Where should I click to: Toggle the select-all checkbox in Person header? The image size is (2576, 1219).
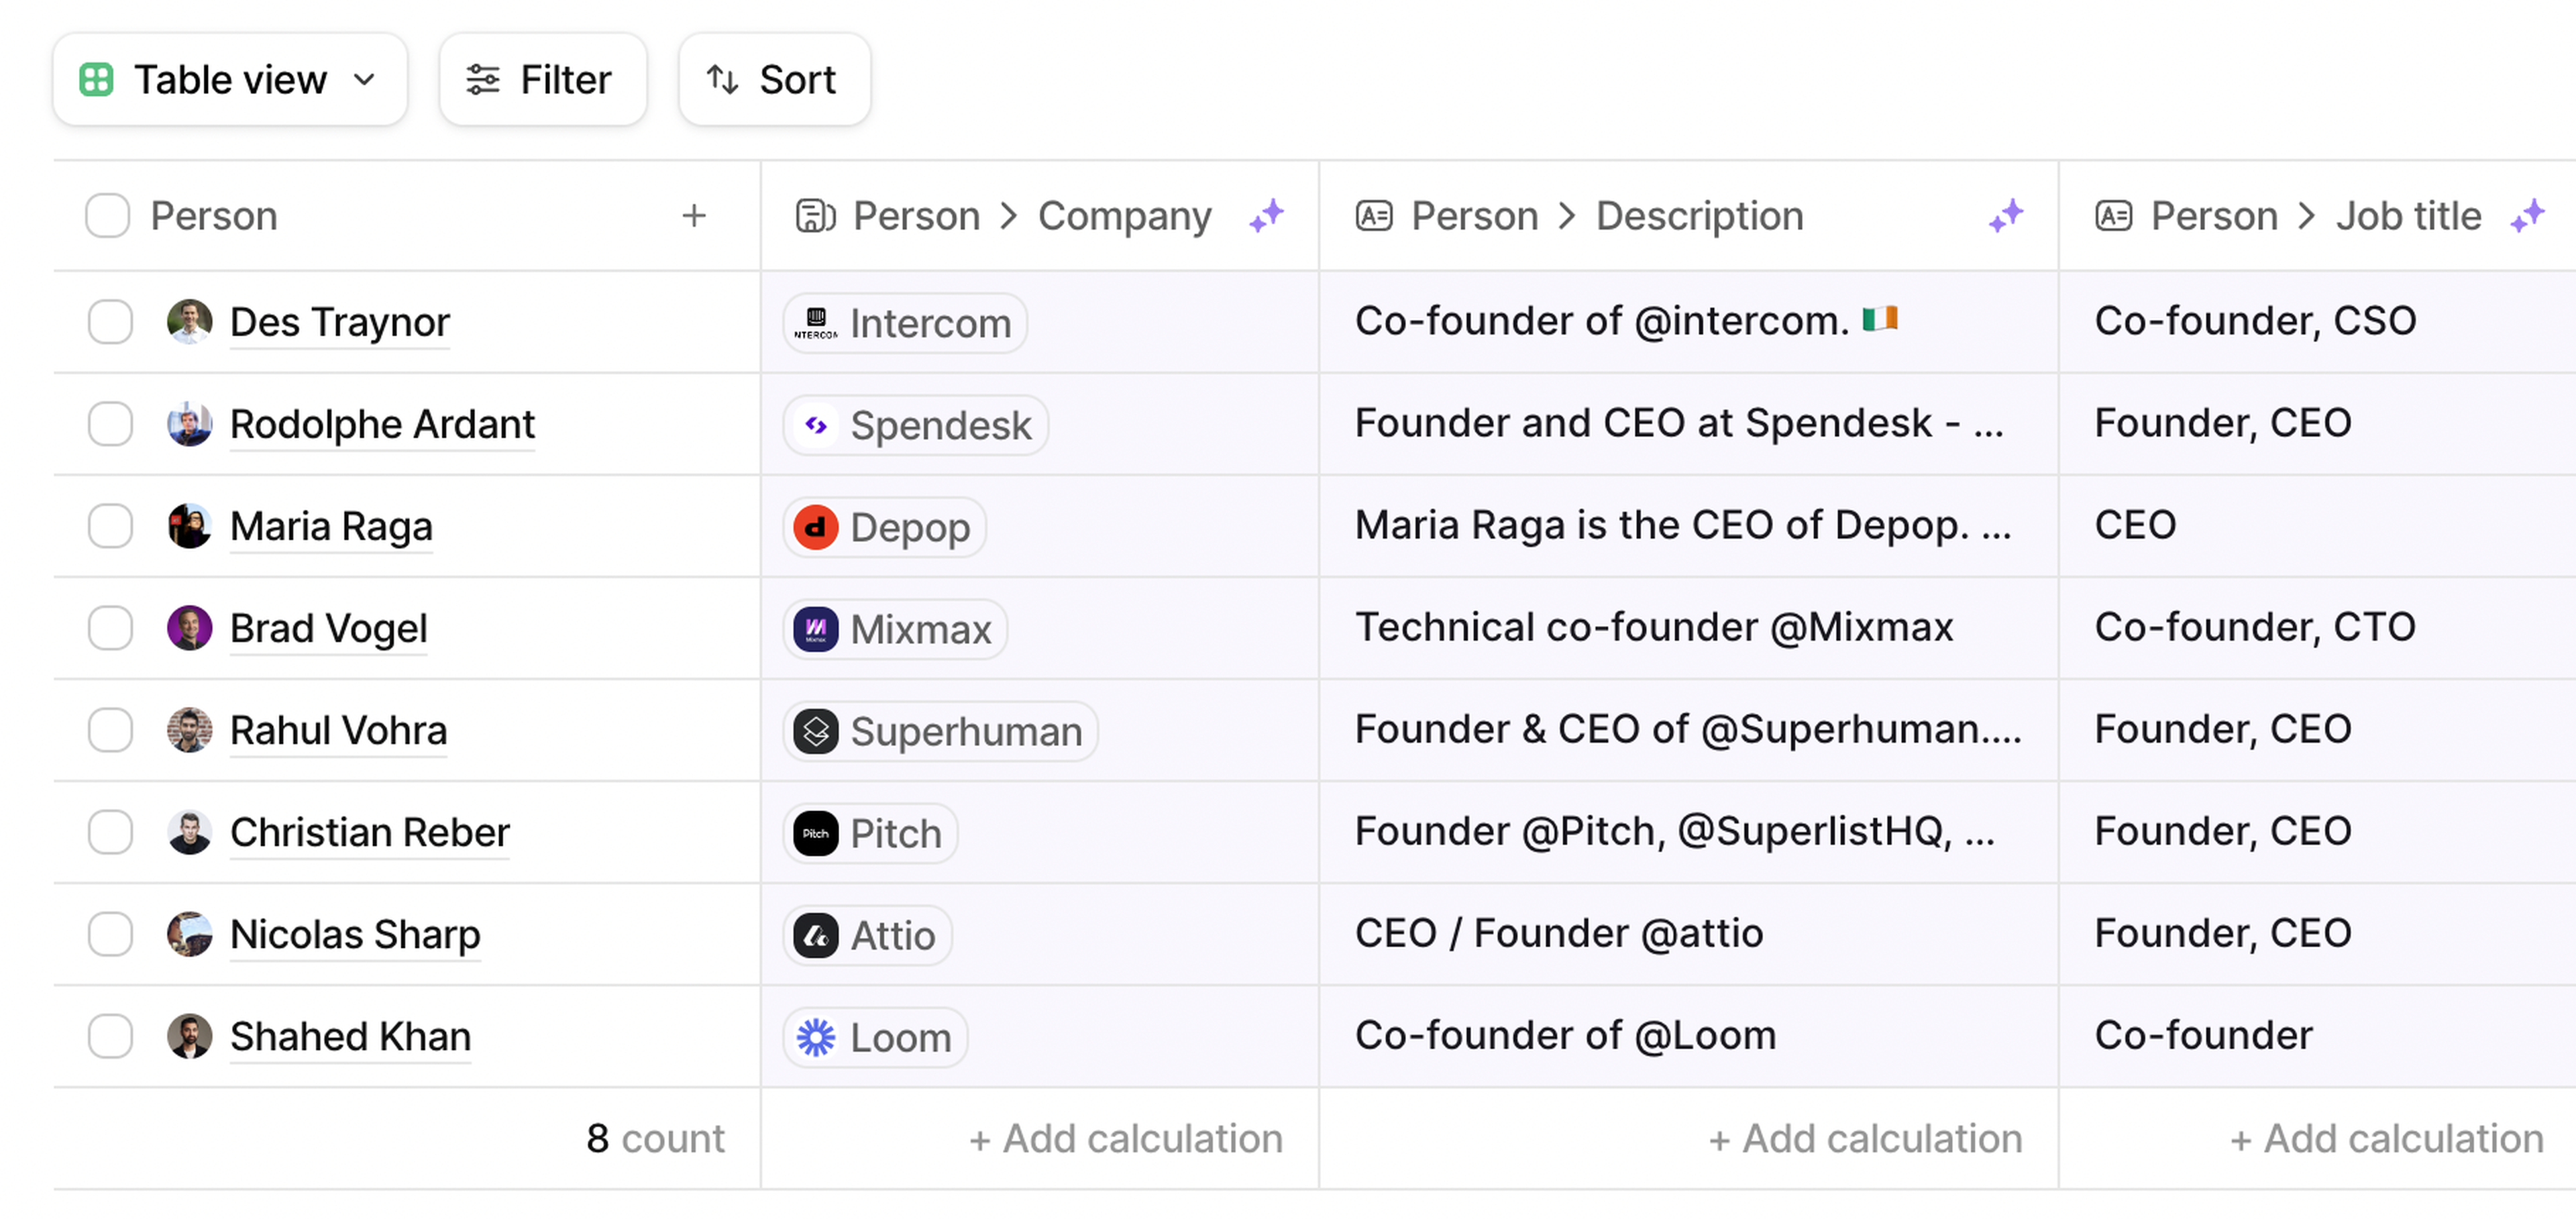[x=108, y=215]
